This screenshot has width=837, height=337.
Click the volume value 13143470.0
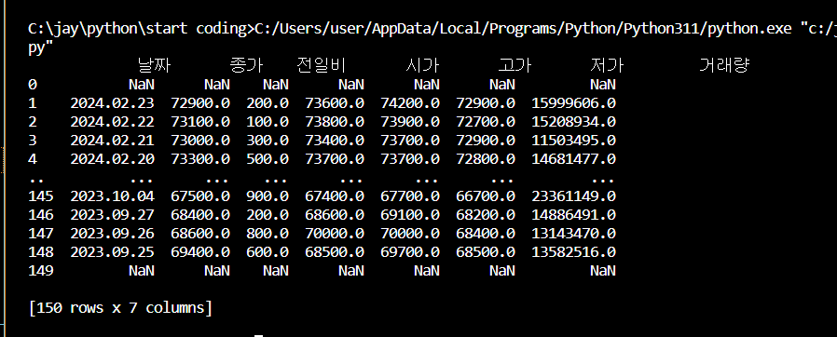point(573,234)
